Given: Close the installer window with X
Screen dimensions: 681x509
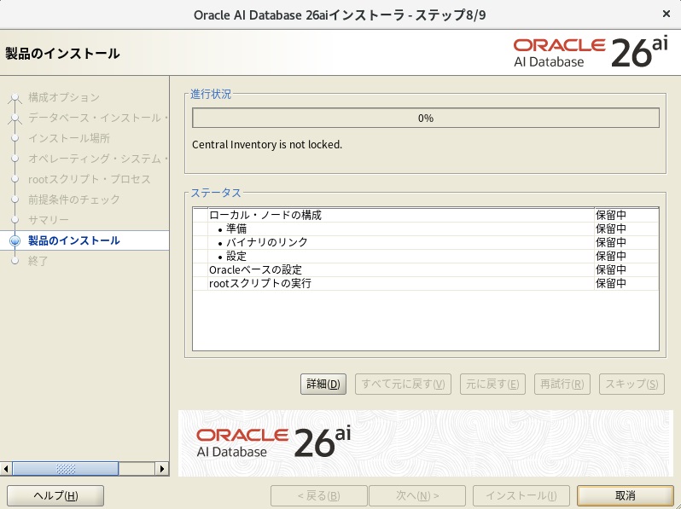Looking at the screenshot, I should click(666, 14).
